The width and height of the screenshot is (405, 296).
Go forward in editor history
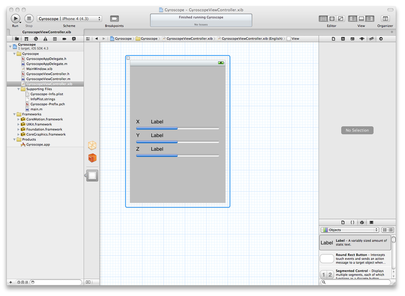(104, 39)
